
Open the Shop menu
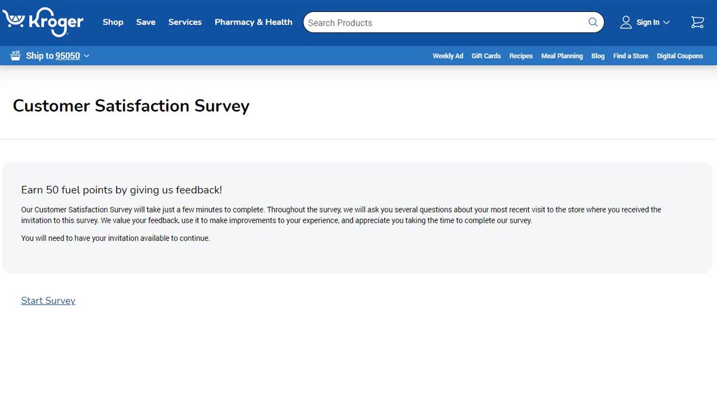tap(113, 22)
